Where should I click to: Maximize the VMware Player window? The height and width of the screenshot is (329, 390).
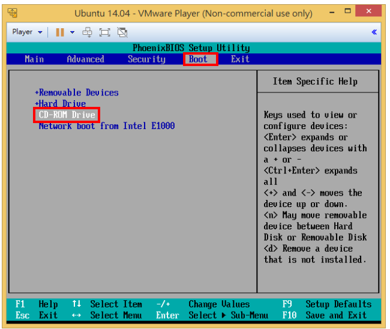click(x=348, y=11)
